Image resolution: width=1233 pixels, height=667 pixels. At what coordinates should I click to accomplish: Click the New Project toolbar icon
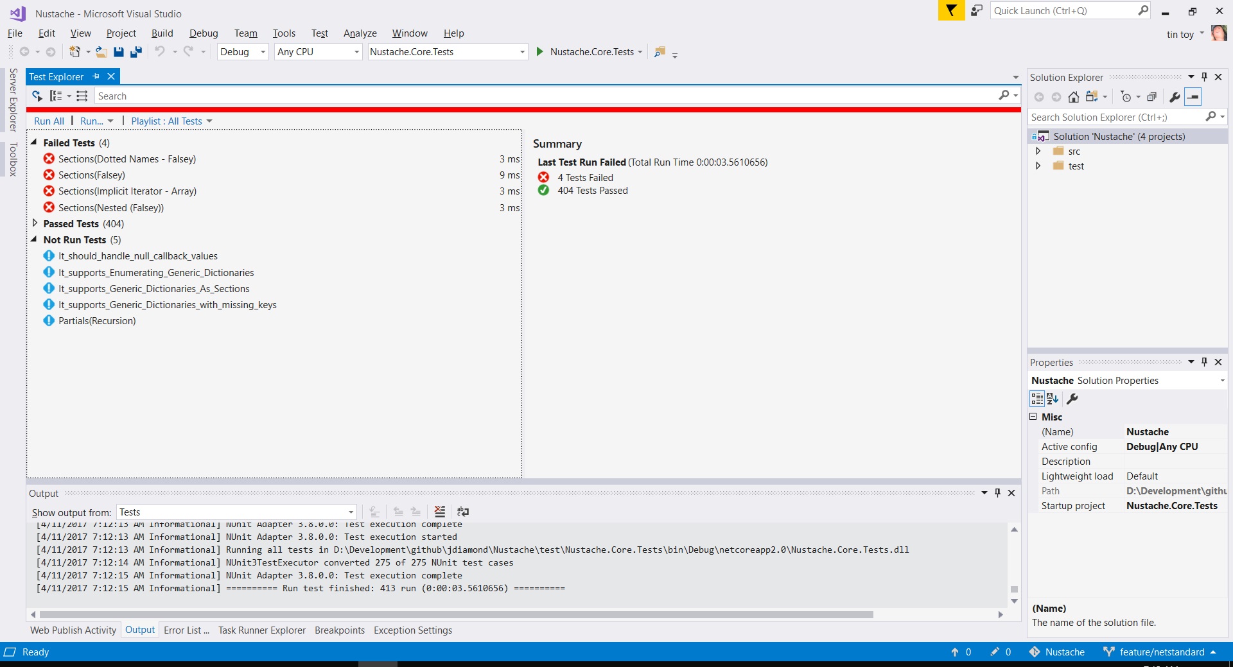pyautogui.click(x=75, y=52)
